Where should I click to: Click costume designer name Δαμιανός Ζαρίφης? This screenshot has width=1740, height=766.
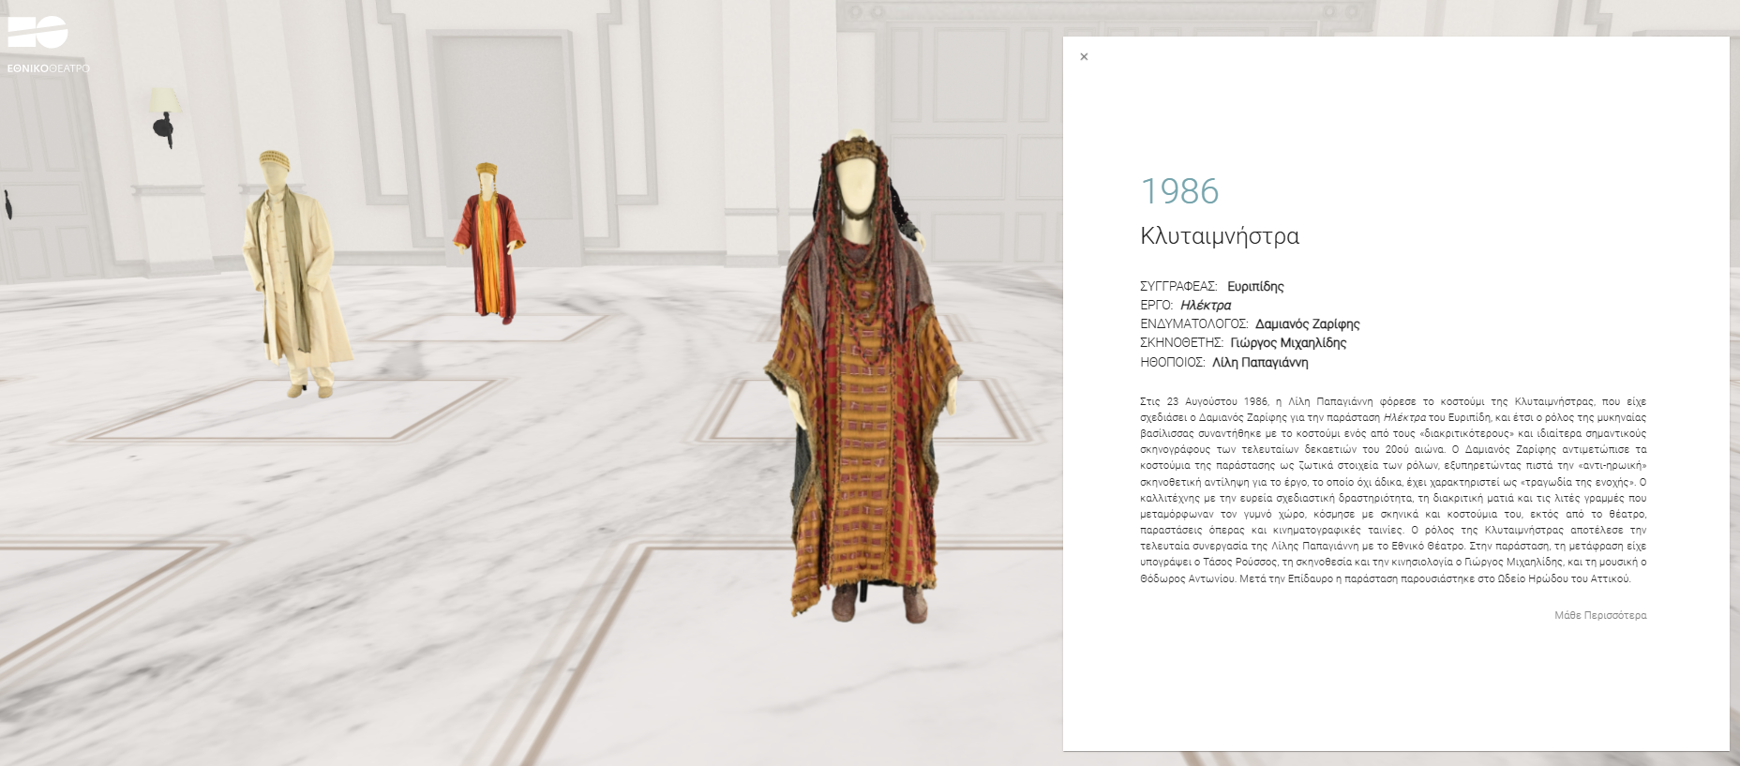(x=1307, y=324)
